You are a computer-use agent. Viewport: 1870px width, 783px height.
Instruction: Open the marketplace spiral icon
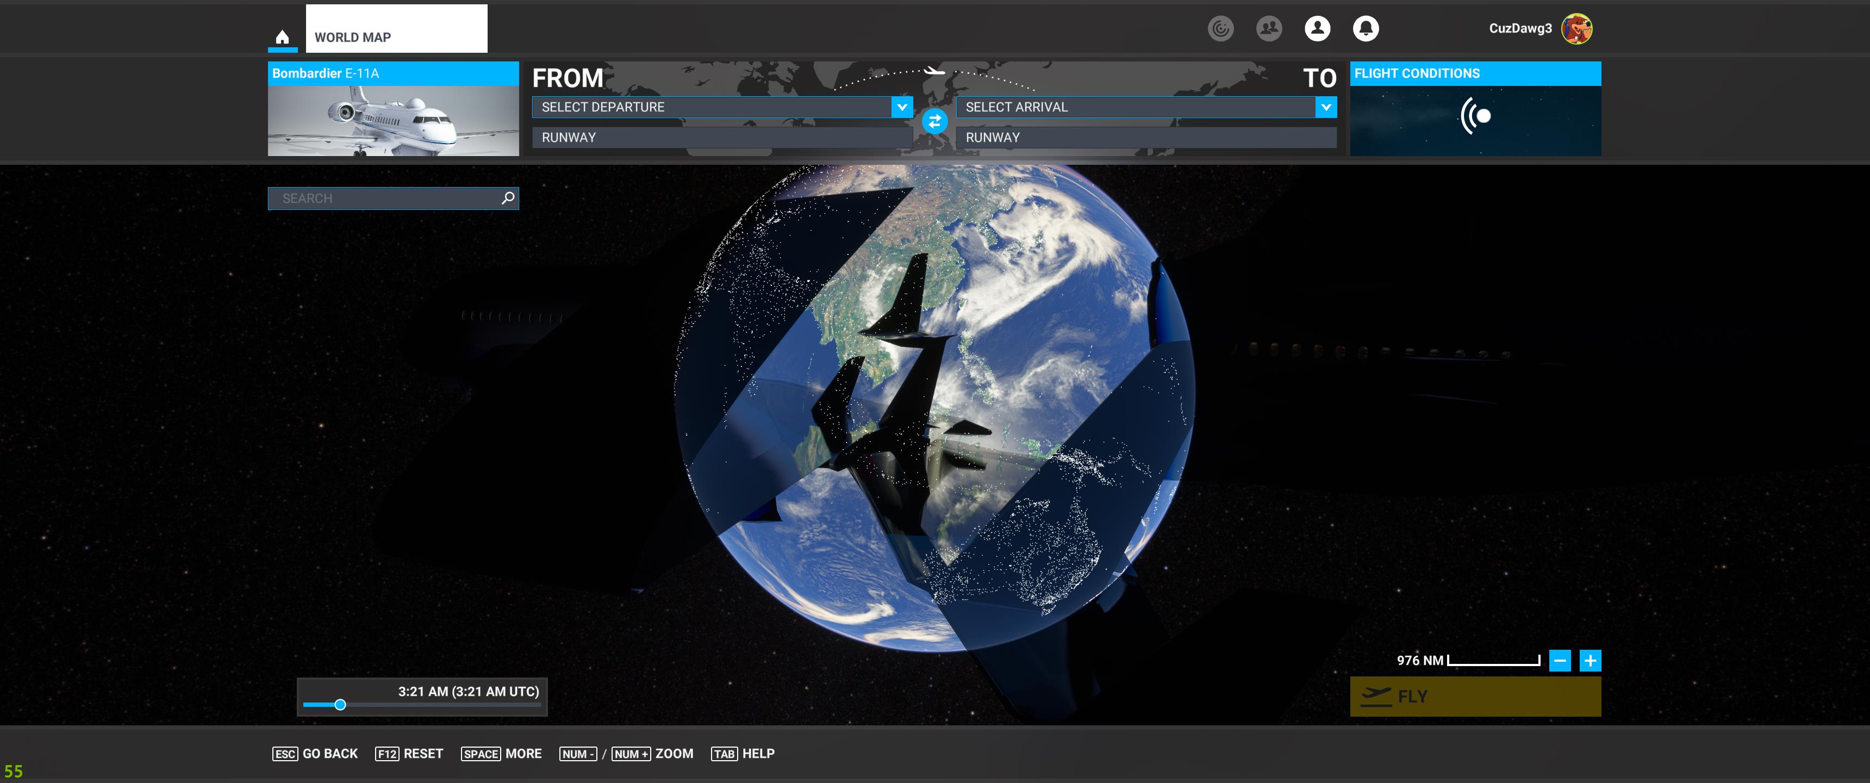pos(1220,28)
